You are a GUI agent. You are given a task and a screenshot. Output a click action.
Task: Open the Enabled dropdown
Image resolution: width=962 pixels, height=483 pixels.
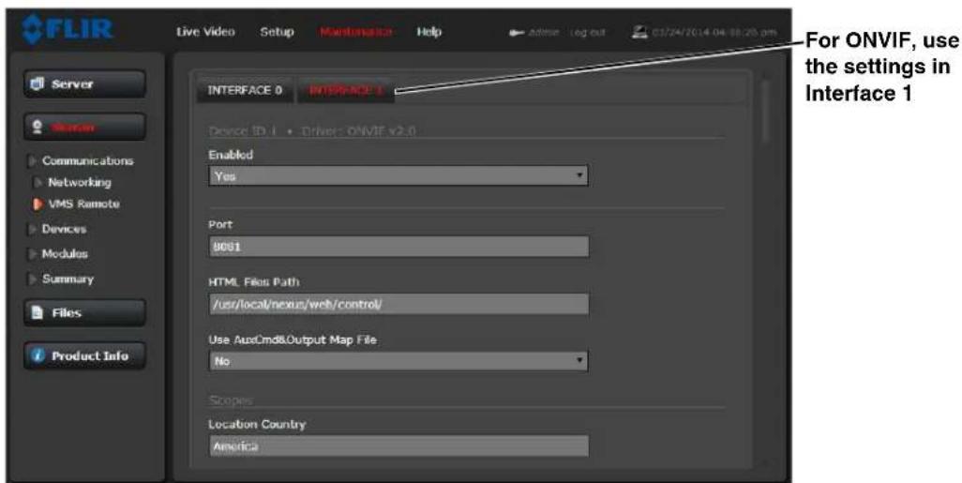pyautogui.click(x=398, y=176)
